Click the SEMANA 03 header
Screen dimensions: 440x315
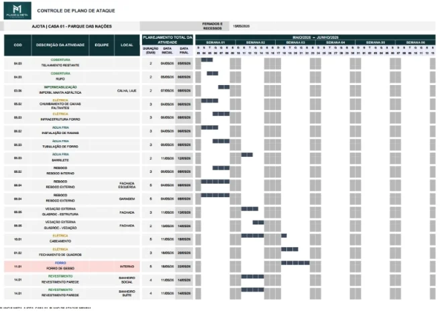click(296, 42)
